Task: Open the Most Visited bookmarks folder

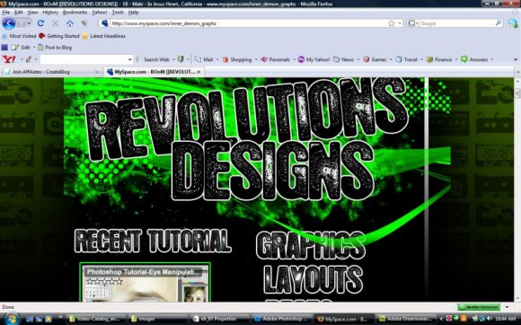Action: click(x=19, y=36)
